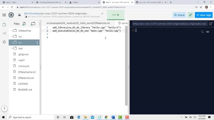The width and height of the screenshot is (214, 120).
Task: Open the Chrome three-dot menu
Action: 211,7
